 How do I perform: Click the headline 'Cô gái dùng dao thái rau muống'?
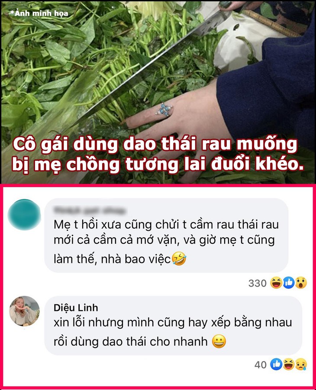pyautogui.click(x=155, y=144)
